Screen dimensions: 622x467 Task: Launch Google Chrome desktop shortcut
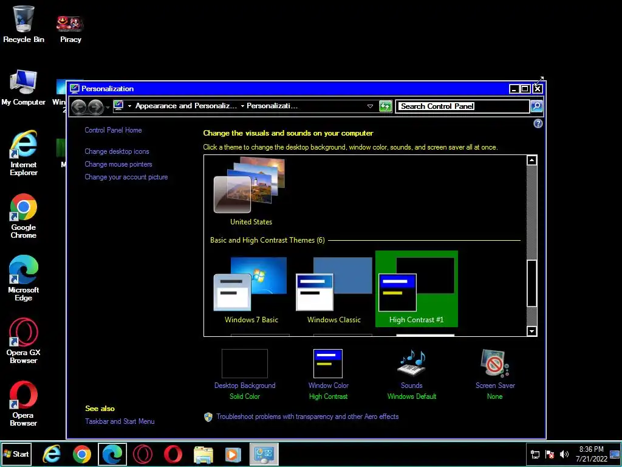(x=24, y=216)
